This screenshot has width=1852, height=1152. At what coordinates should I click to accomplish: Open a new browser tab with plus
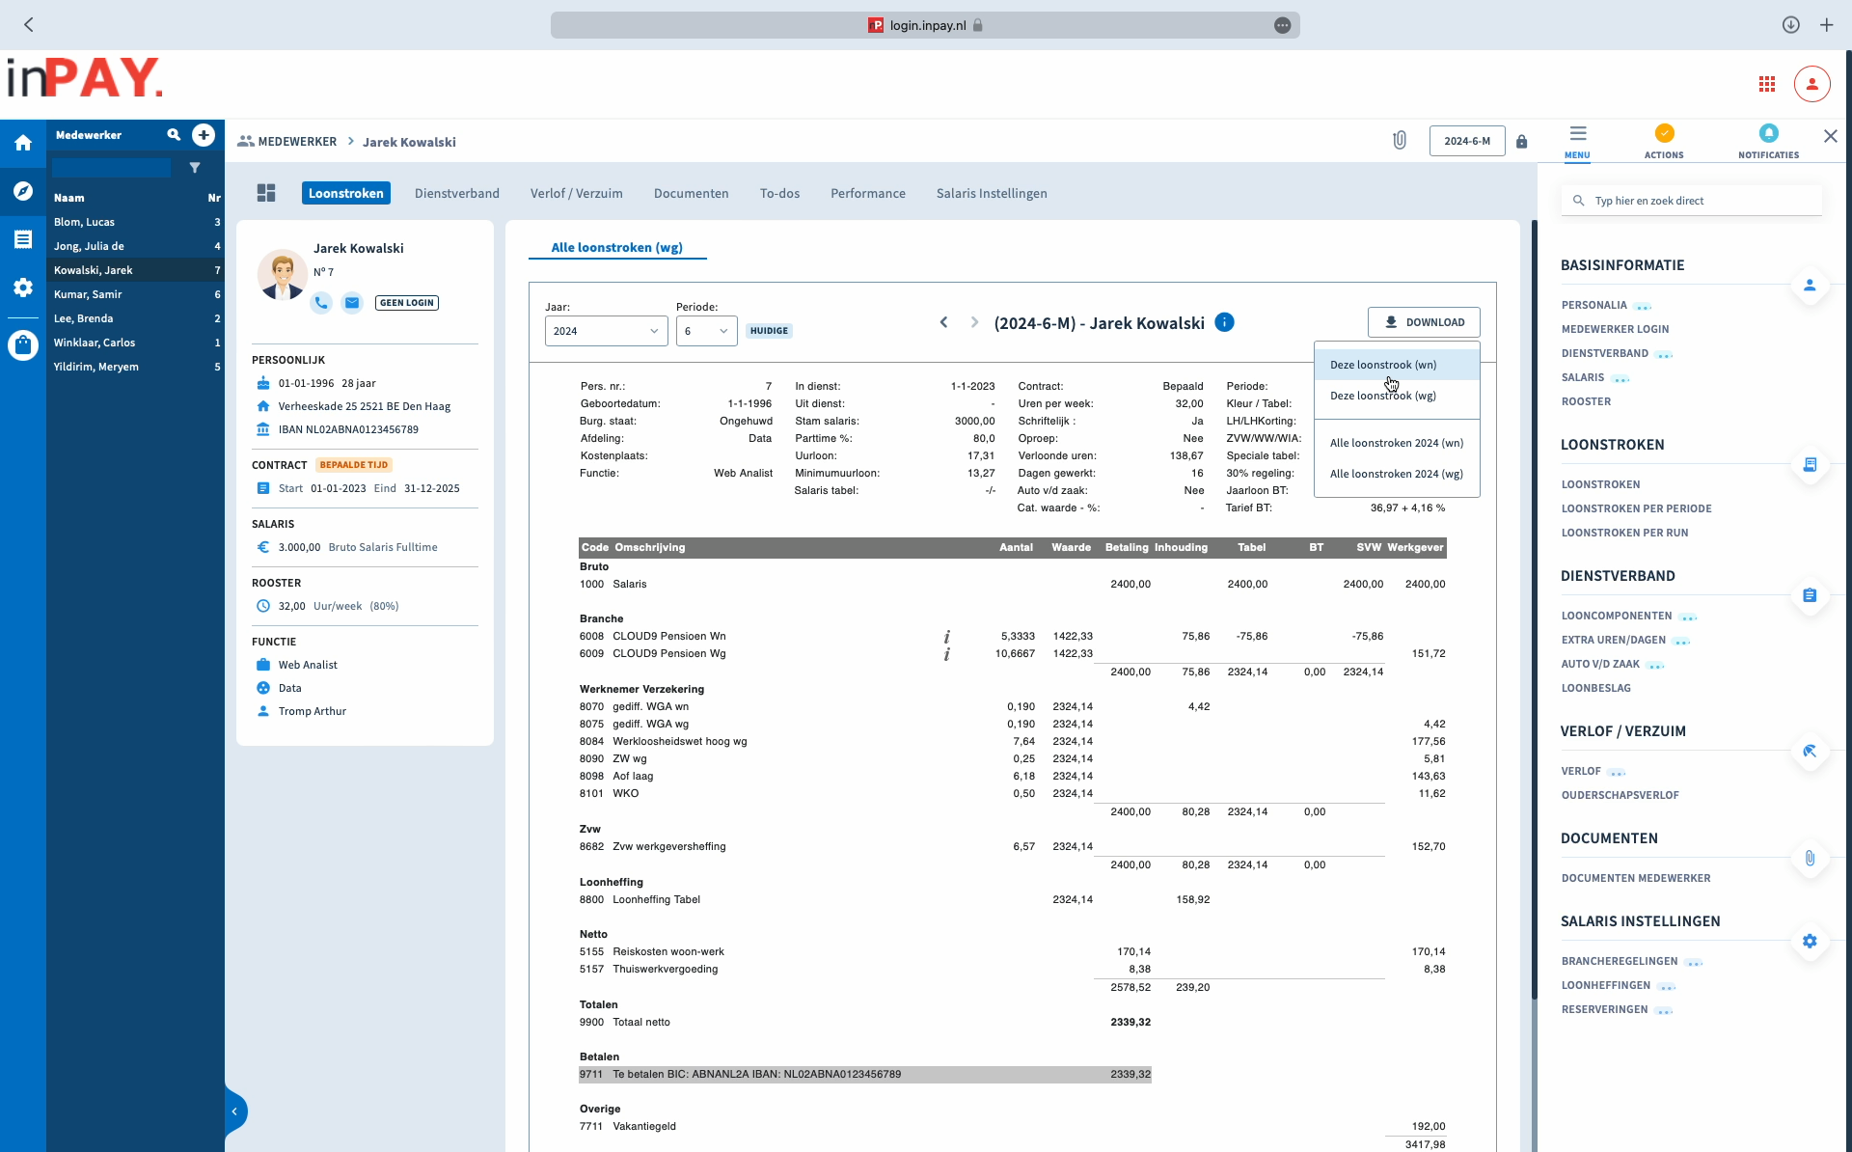(1827, 25)
